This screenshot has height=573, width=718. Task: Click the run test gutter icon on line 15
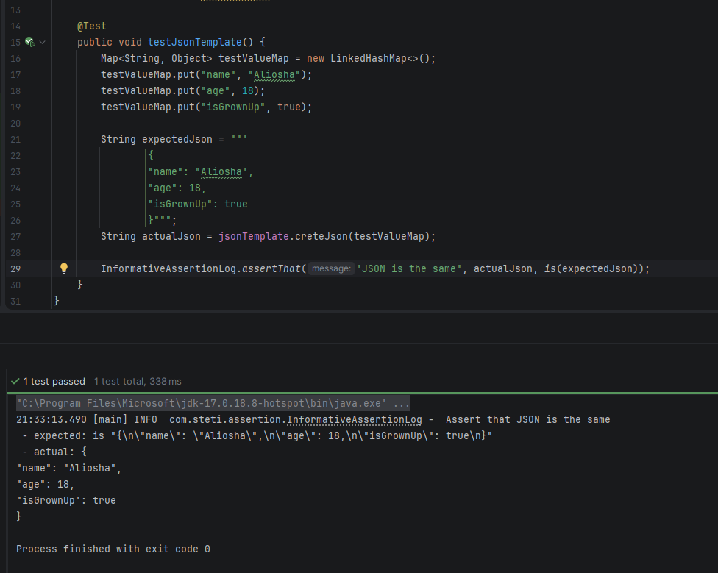30,42
